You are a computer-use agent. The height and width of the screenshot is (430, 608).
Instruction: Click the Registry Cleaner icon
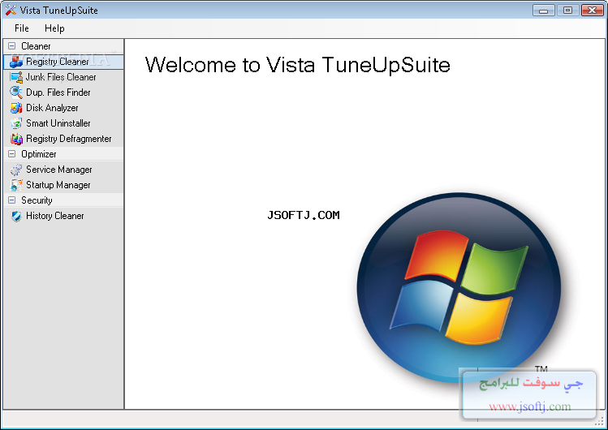click(16, 62)
